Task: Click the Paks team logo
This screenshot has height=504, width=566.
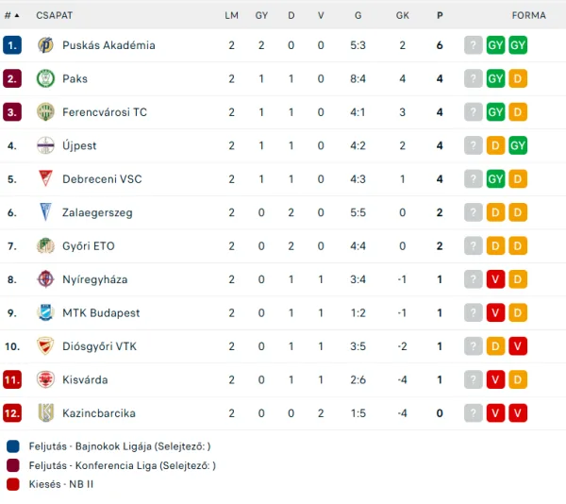Action: point(45,78)
